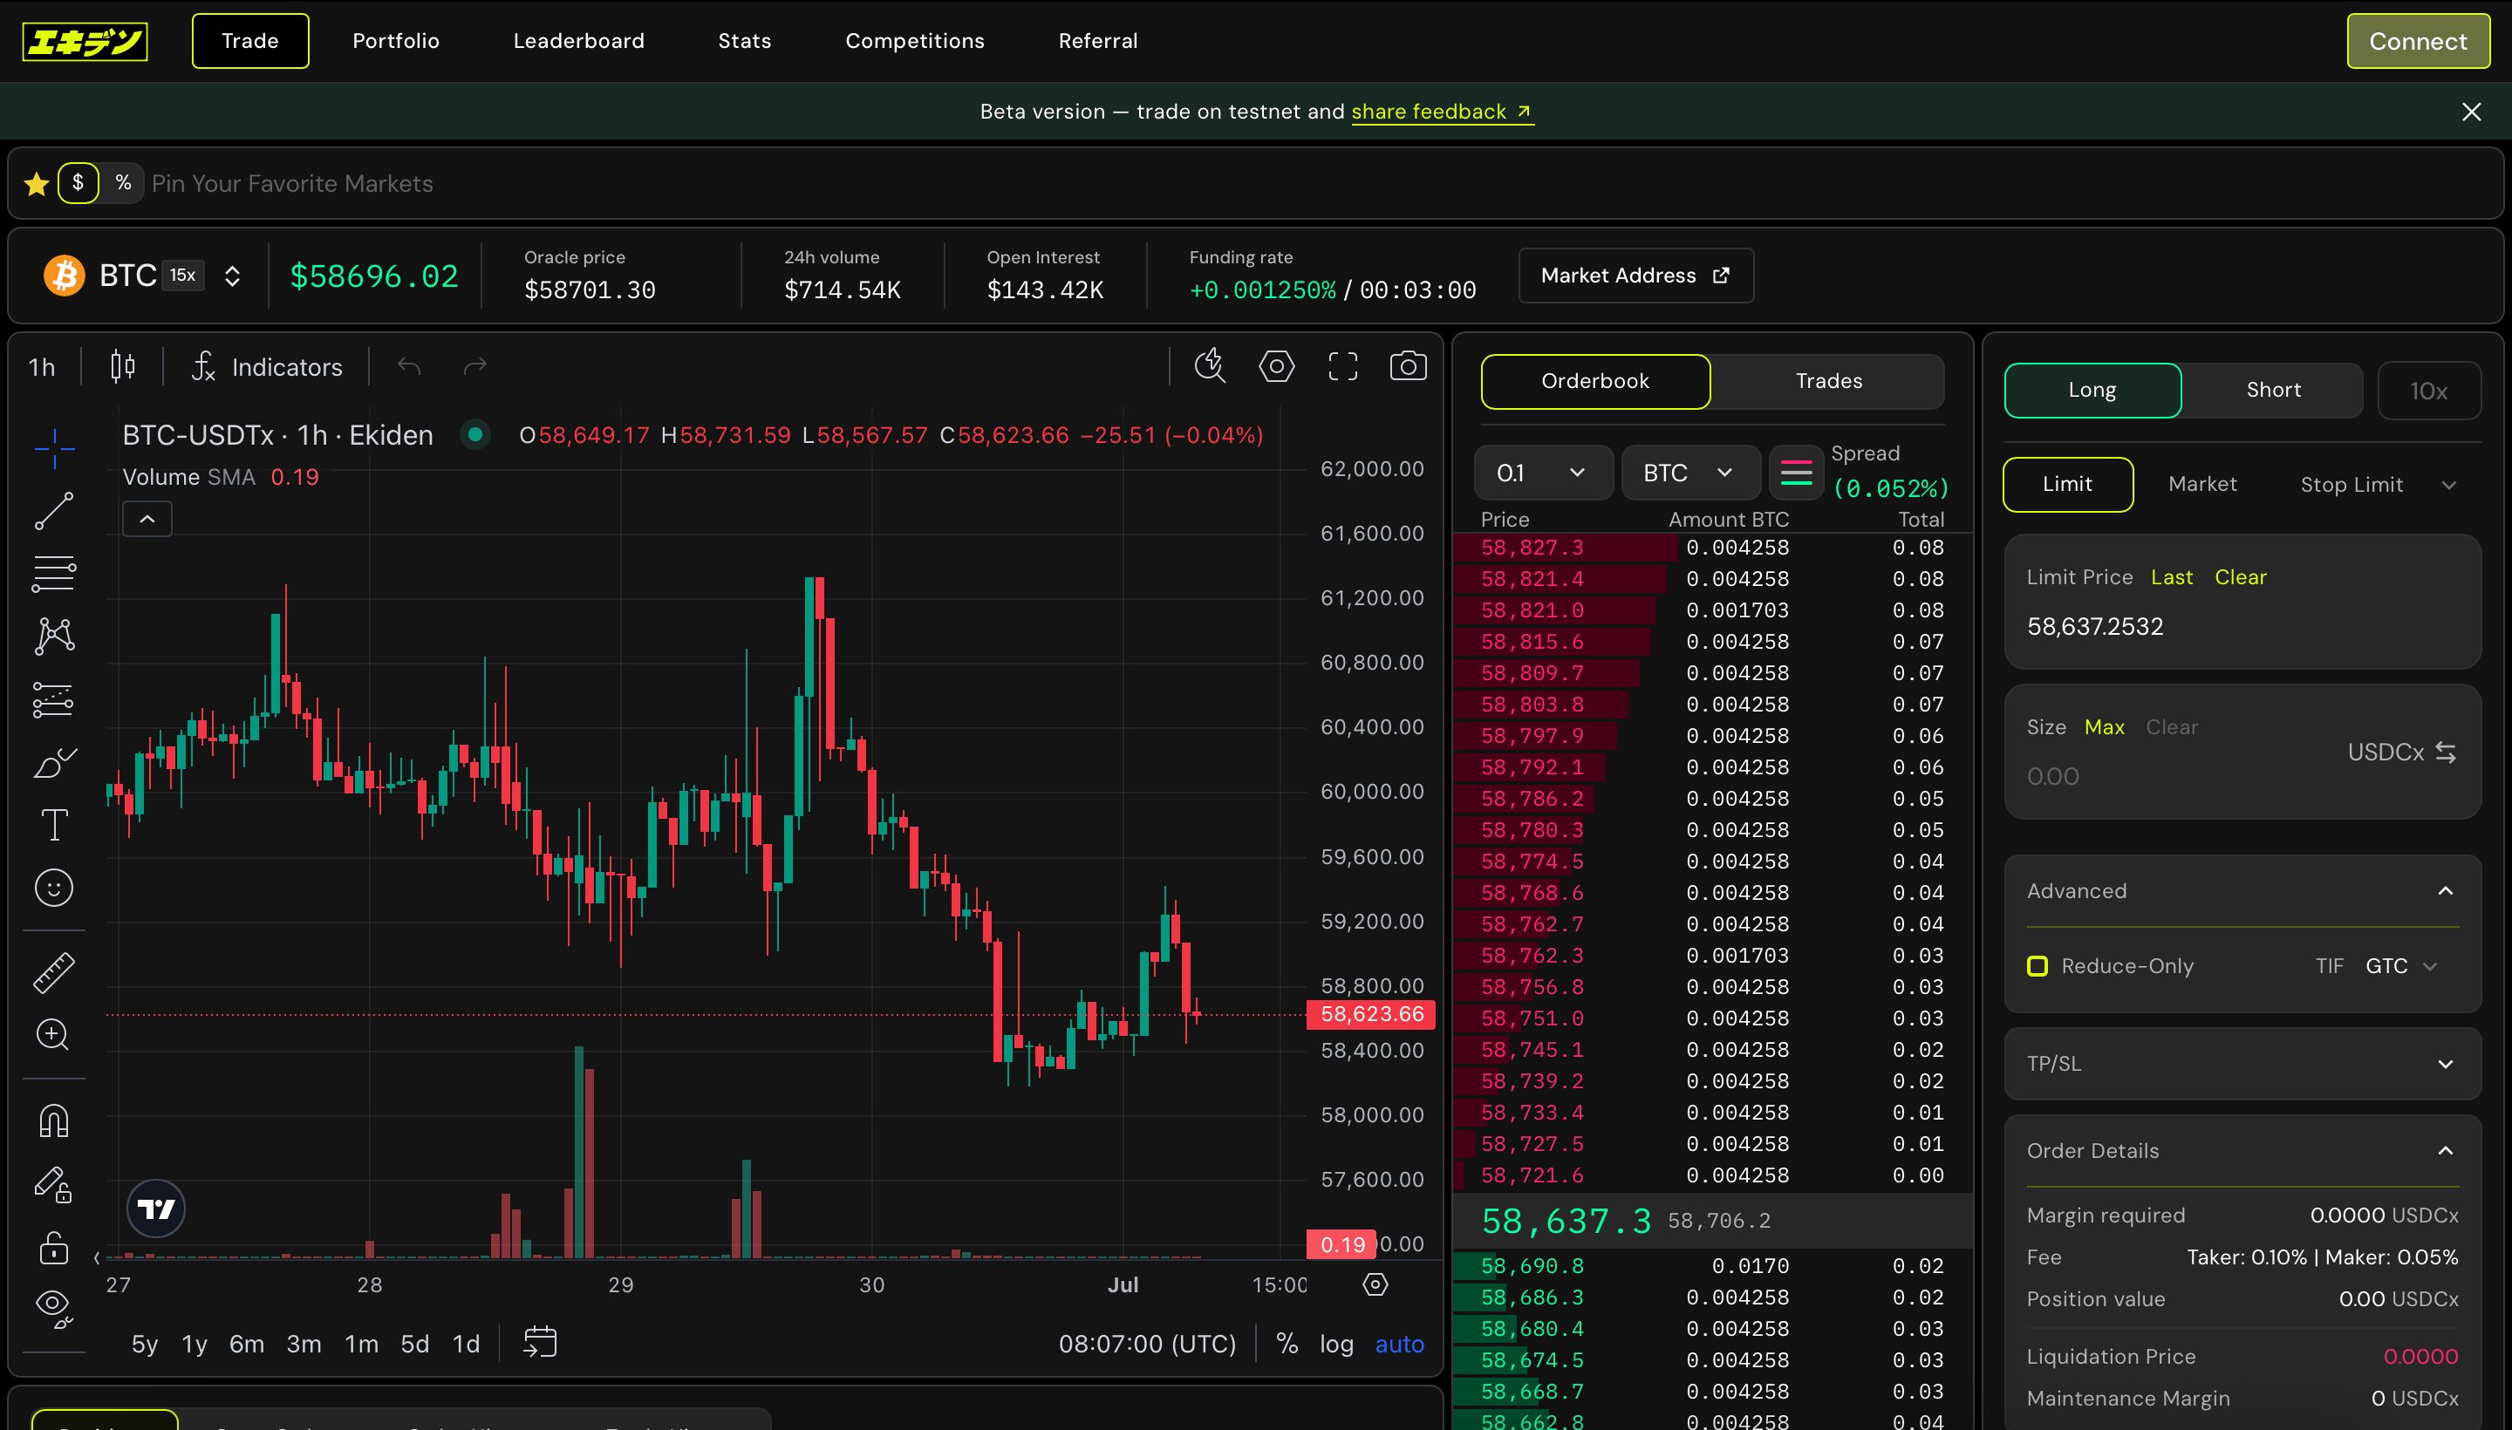The width and height of the screenshot is (2512, 1430).
Task: Select the text annotation tool
Action: coord(54,825)
